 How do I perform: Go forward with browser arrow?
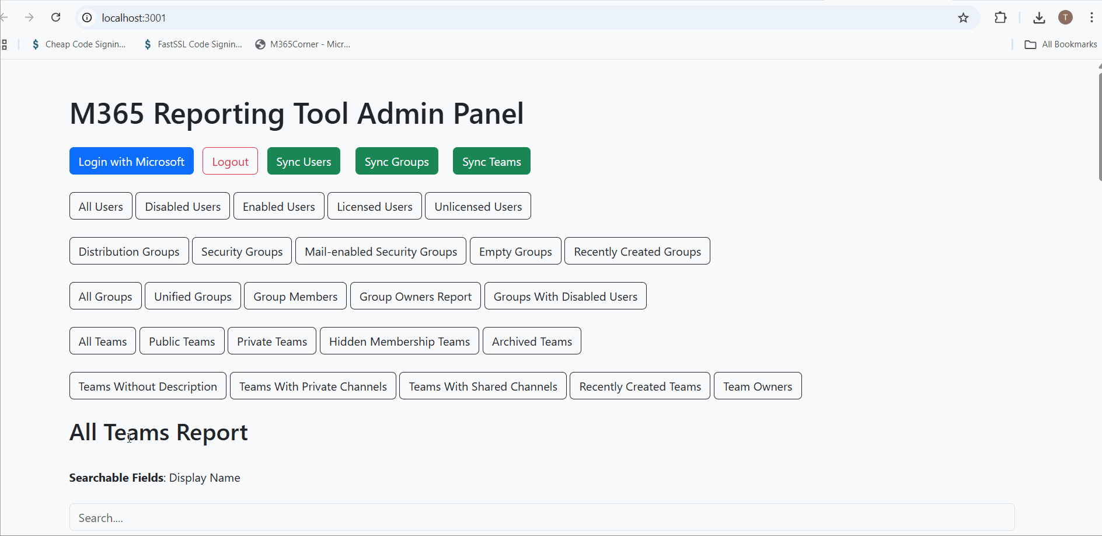(x=29, y=18)
